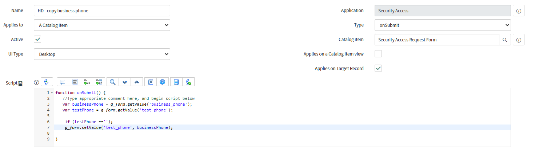Image resolution: width=535 pixels, height=151 pixels.
Task: Open info icon next to Application field
Action: [x=519, y=11]
